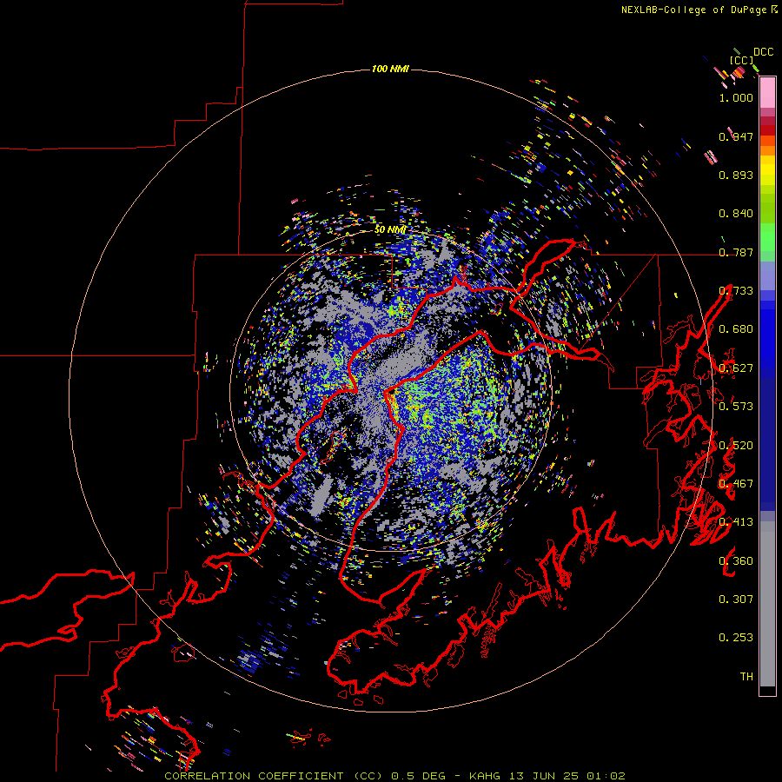Viewport: 782px width, 782px height.
Task: Click the orange segment of the color bar
Action: point(767,150)
